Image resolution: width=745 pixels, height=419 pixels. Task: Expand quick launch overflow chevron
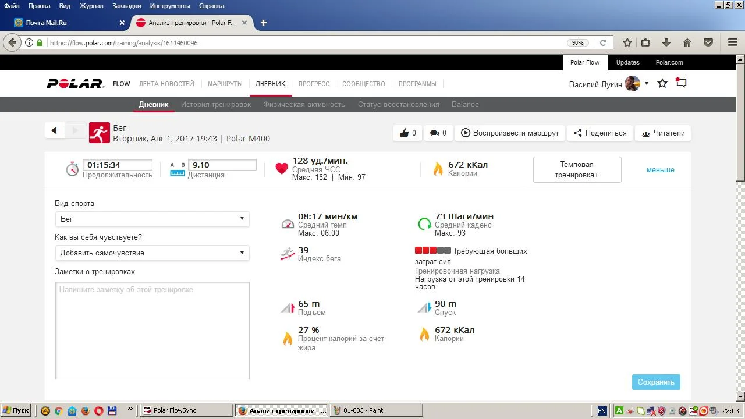pyautogui.click(x=130, y=409)
